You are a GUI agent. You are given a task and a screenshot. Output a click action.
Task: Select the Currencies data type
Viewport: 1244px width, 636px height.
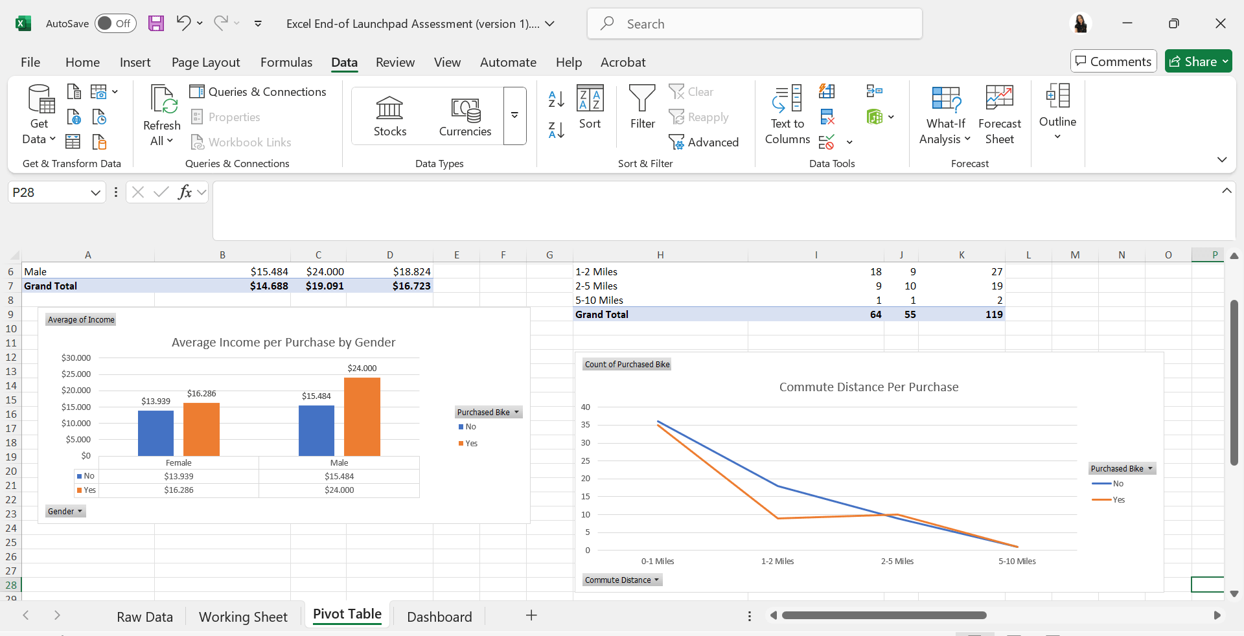(465, 116)
